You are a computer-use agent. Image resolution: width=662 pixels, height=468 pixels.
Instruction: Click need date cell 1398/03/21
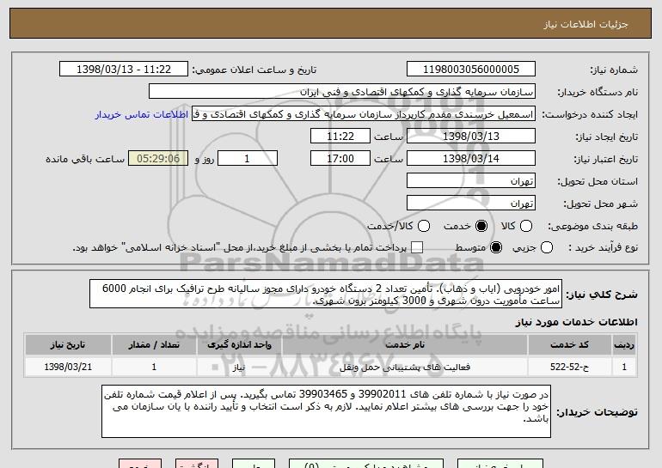click(x=68, y=367)
